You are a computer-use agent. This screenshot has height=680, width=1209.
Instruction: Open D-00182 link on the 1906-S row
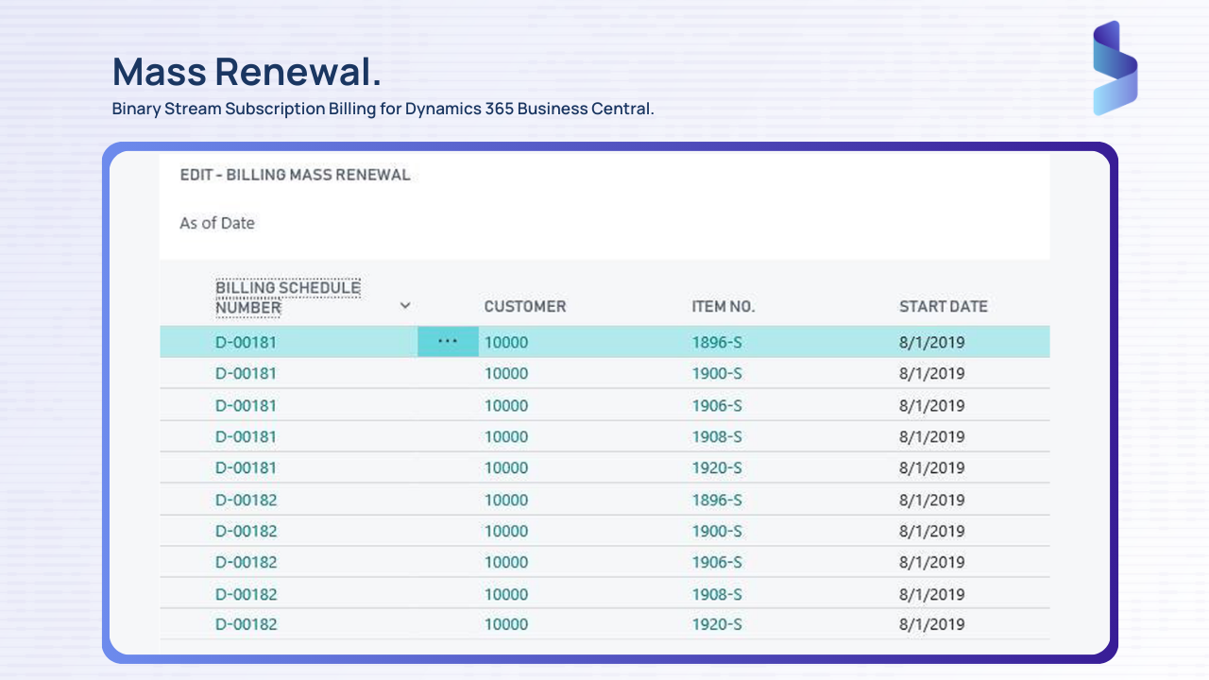point(246,562)
